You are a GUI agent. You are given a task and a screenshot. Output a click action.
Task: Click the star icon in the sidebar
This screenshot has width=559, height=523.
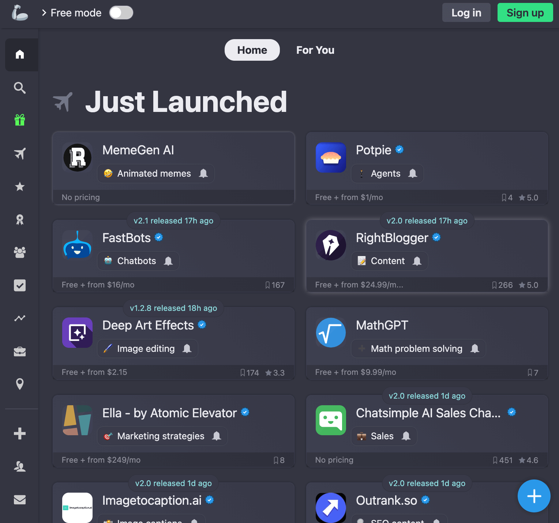(20, 187)
